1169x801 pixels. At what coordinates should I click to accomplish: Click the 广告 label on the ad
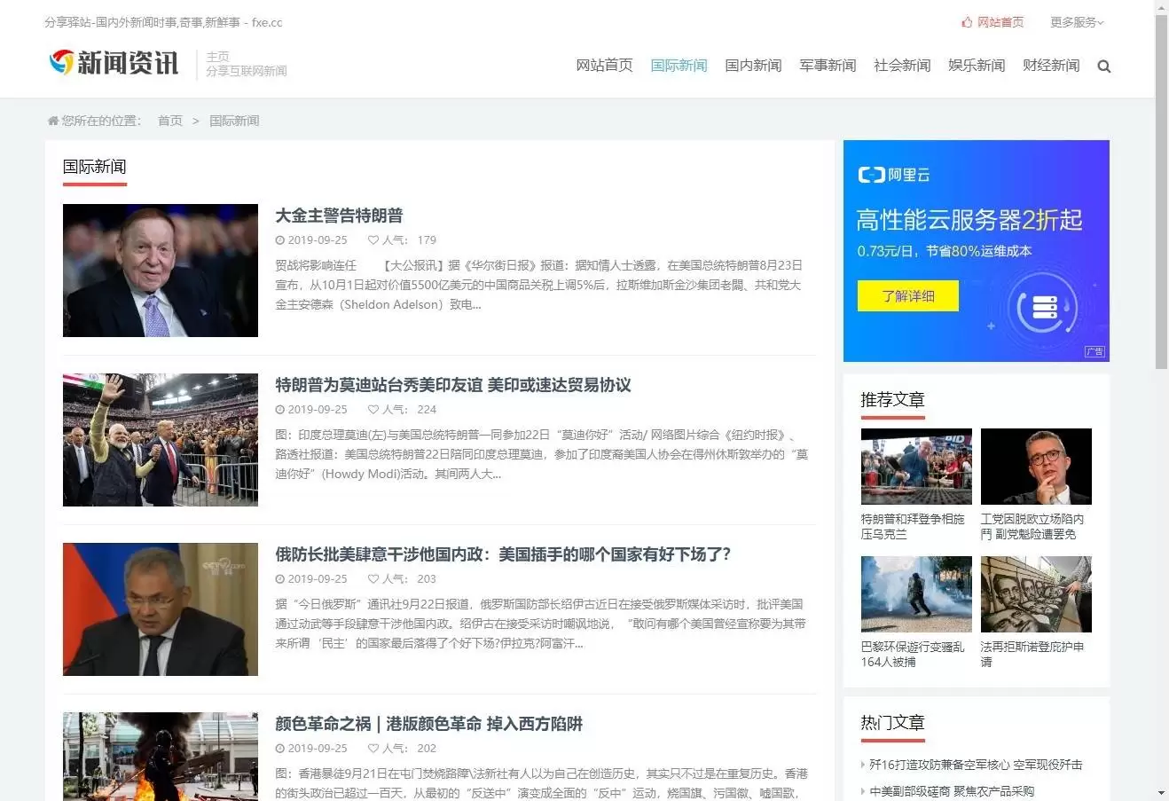click(x=1095, y=352)
